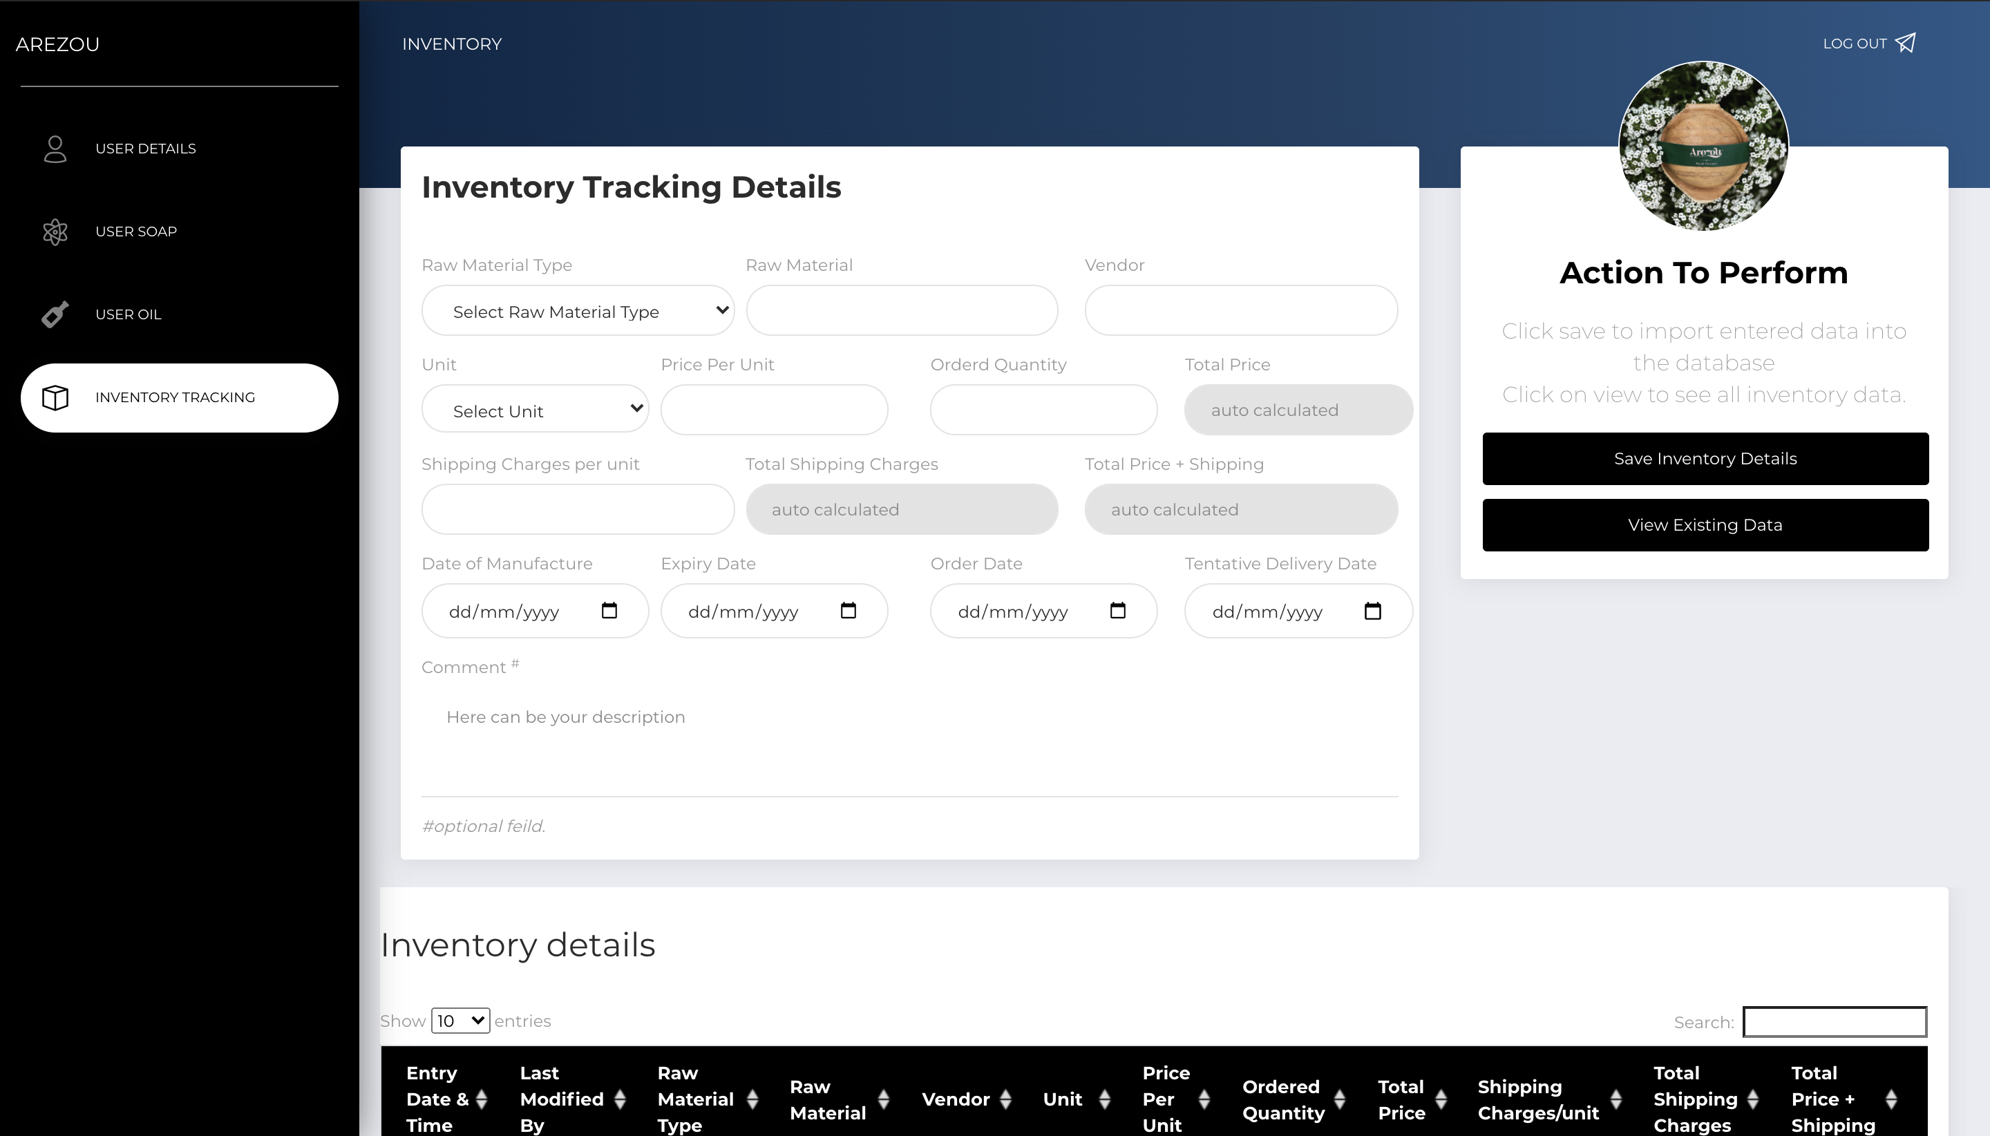Click the inventory table Search box
This screenshot has width=1990, height=1136.
click(x=1834, y=1022)
